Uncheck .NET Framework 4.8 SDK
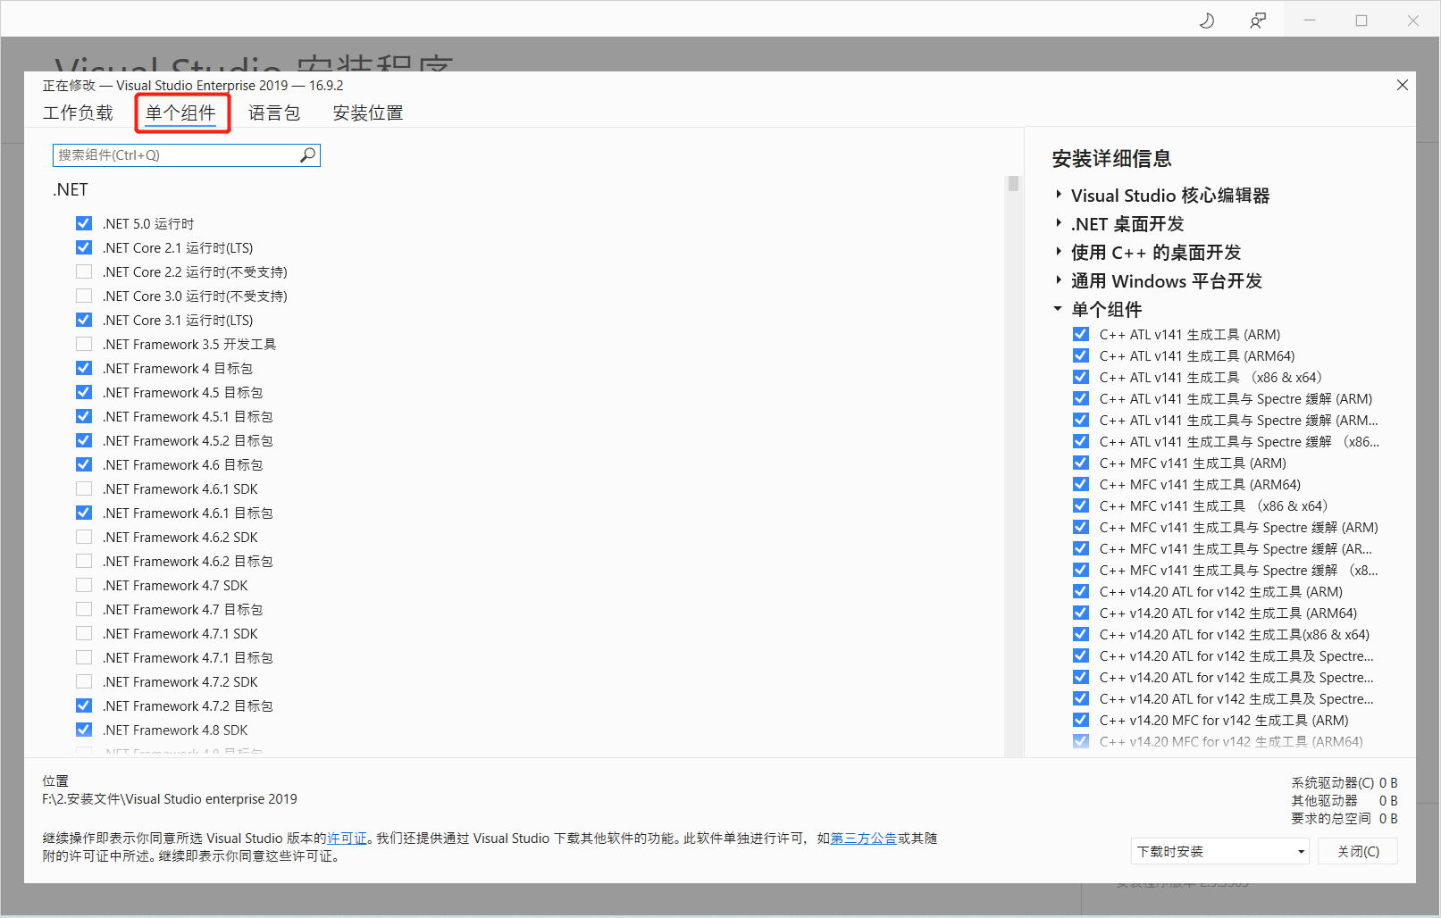 pyautogui.click(x=84, y=730)
